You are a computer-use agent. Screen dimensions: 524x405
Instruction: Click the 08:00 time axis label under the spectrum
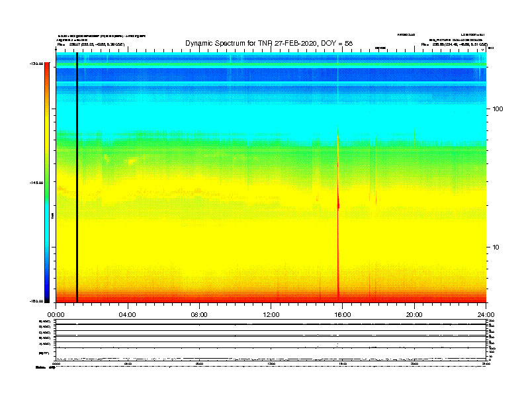pos(199,315)
